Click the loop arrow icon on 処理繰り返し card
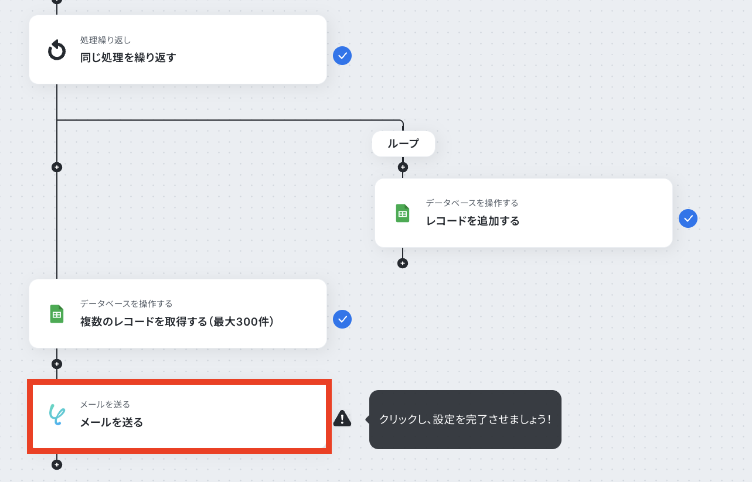The width and height of the screenshot is (752, 482). (x=57, y=50)
